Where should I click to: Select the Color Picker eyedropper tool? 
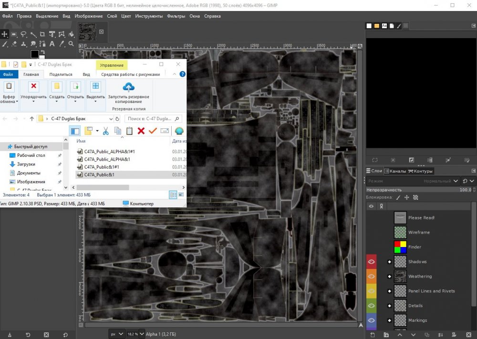point(62,44)
